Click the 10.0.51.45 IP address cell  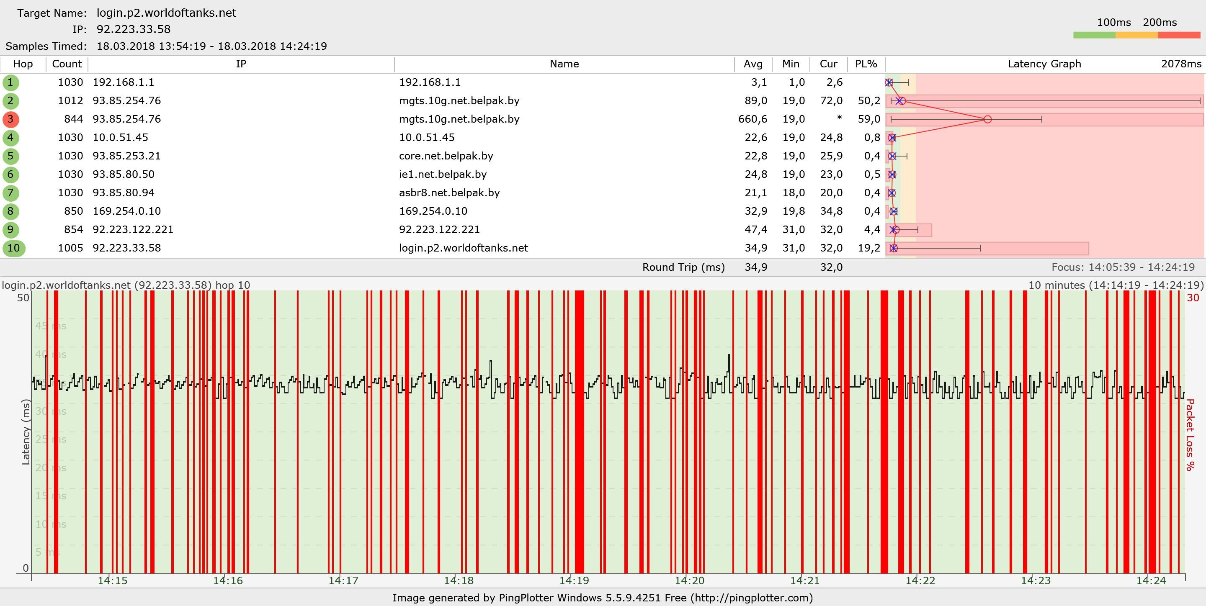pyautogui.click(x=120, y=138)
